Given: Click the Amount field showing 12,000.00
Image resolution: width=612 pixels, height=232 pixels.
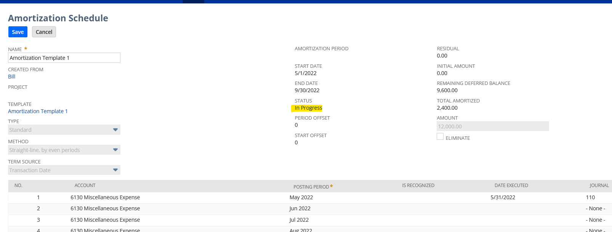Looking at the screenshot, I should coord(493,126).
